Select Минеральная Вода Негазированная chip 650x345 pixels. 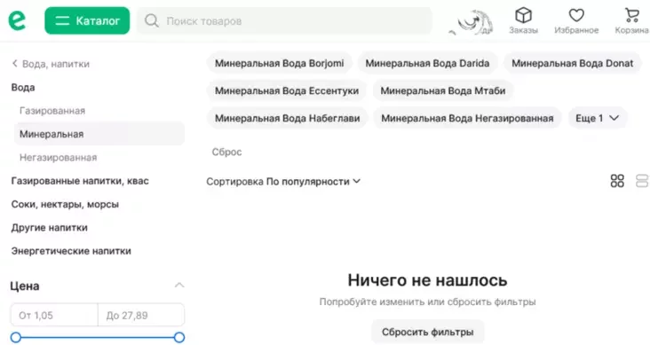pyautogui.click(x=468, y=118)
